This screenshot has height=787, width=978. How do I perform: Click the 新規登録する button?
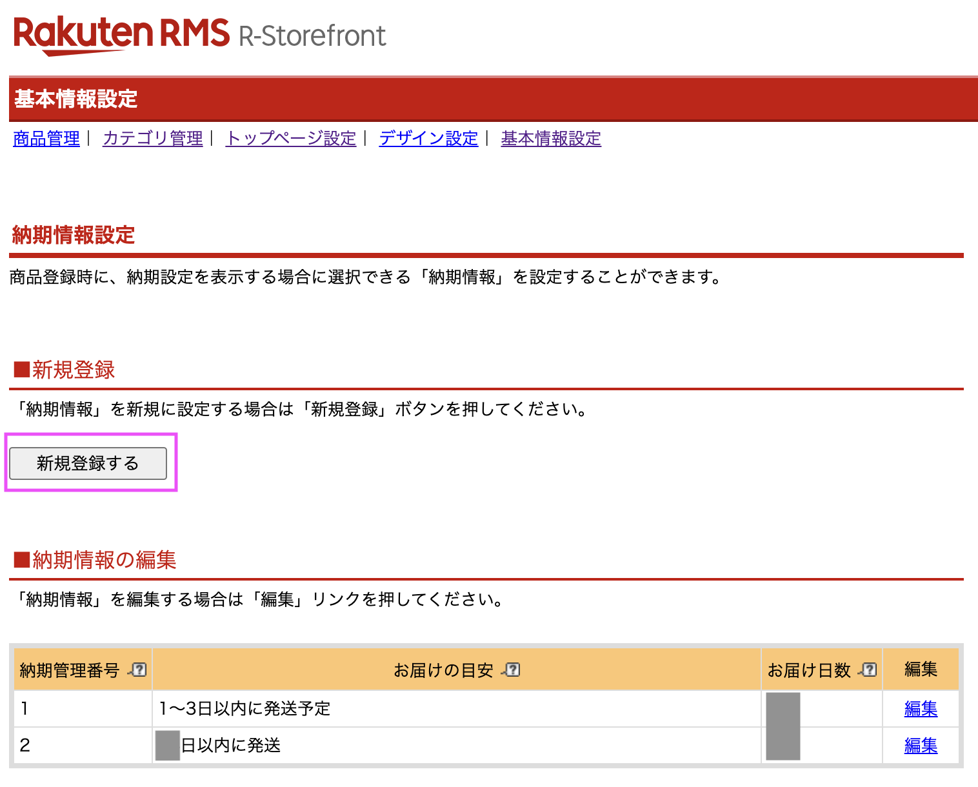pos(88,463)
